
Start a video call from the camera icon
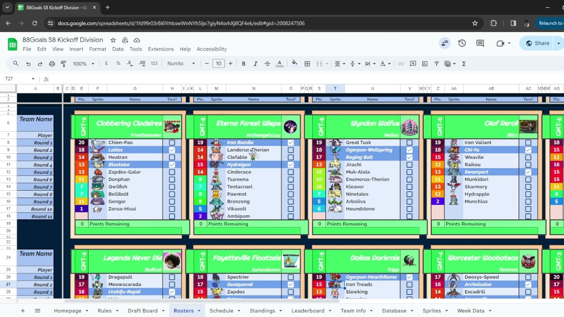click(x=500, y=43)
